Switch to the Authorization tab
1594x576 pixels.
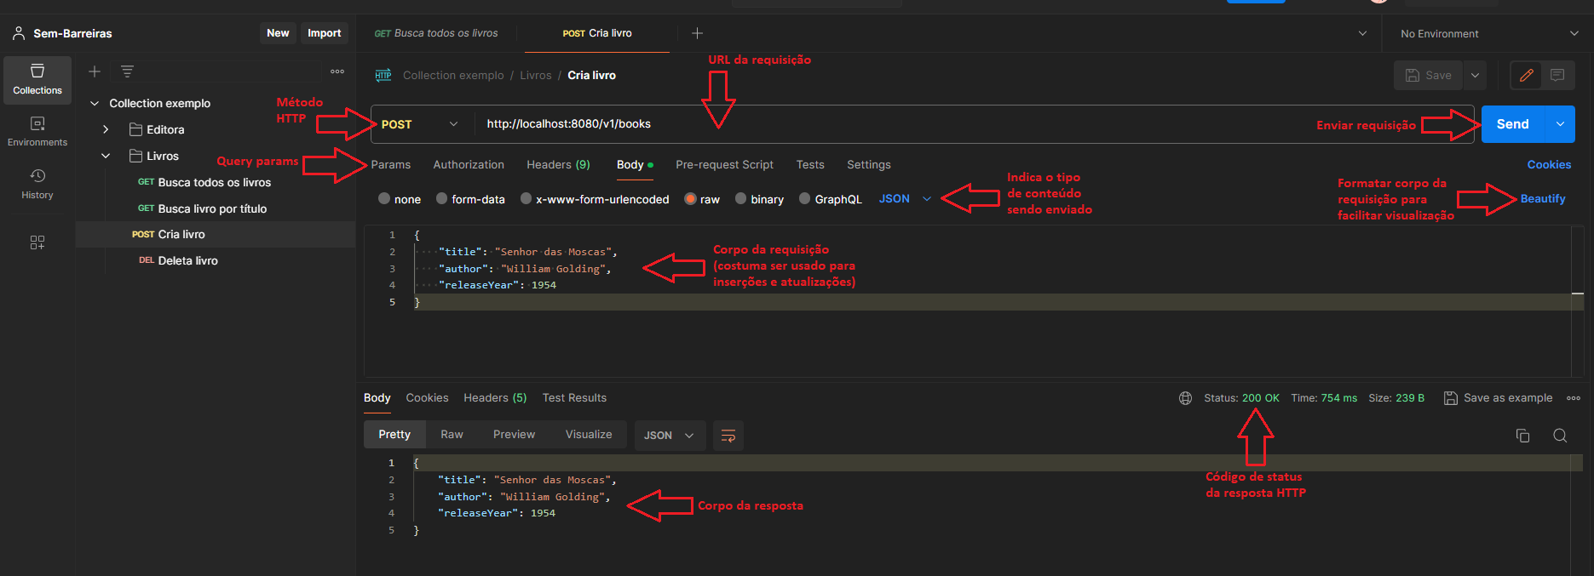(x=469, y=165)
